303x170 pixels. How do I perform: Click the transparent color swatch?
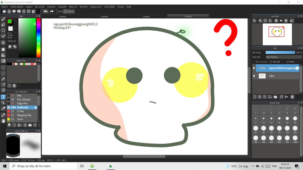click(x=10, y=29)
